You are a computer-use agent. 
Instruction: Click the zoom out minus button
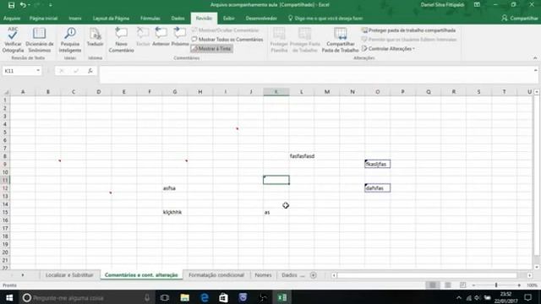[x=473, y=285]
